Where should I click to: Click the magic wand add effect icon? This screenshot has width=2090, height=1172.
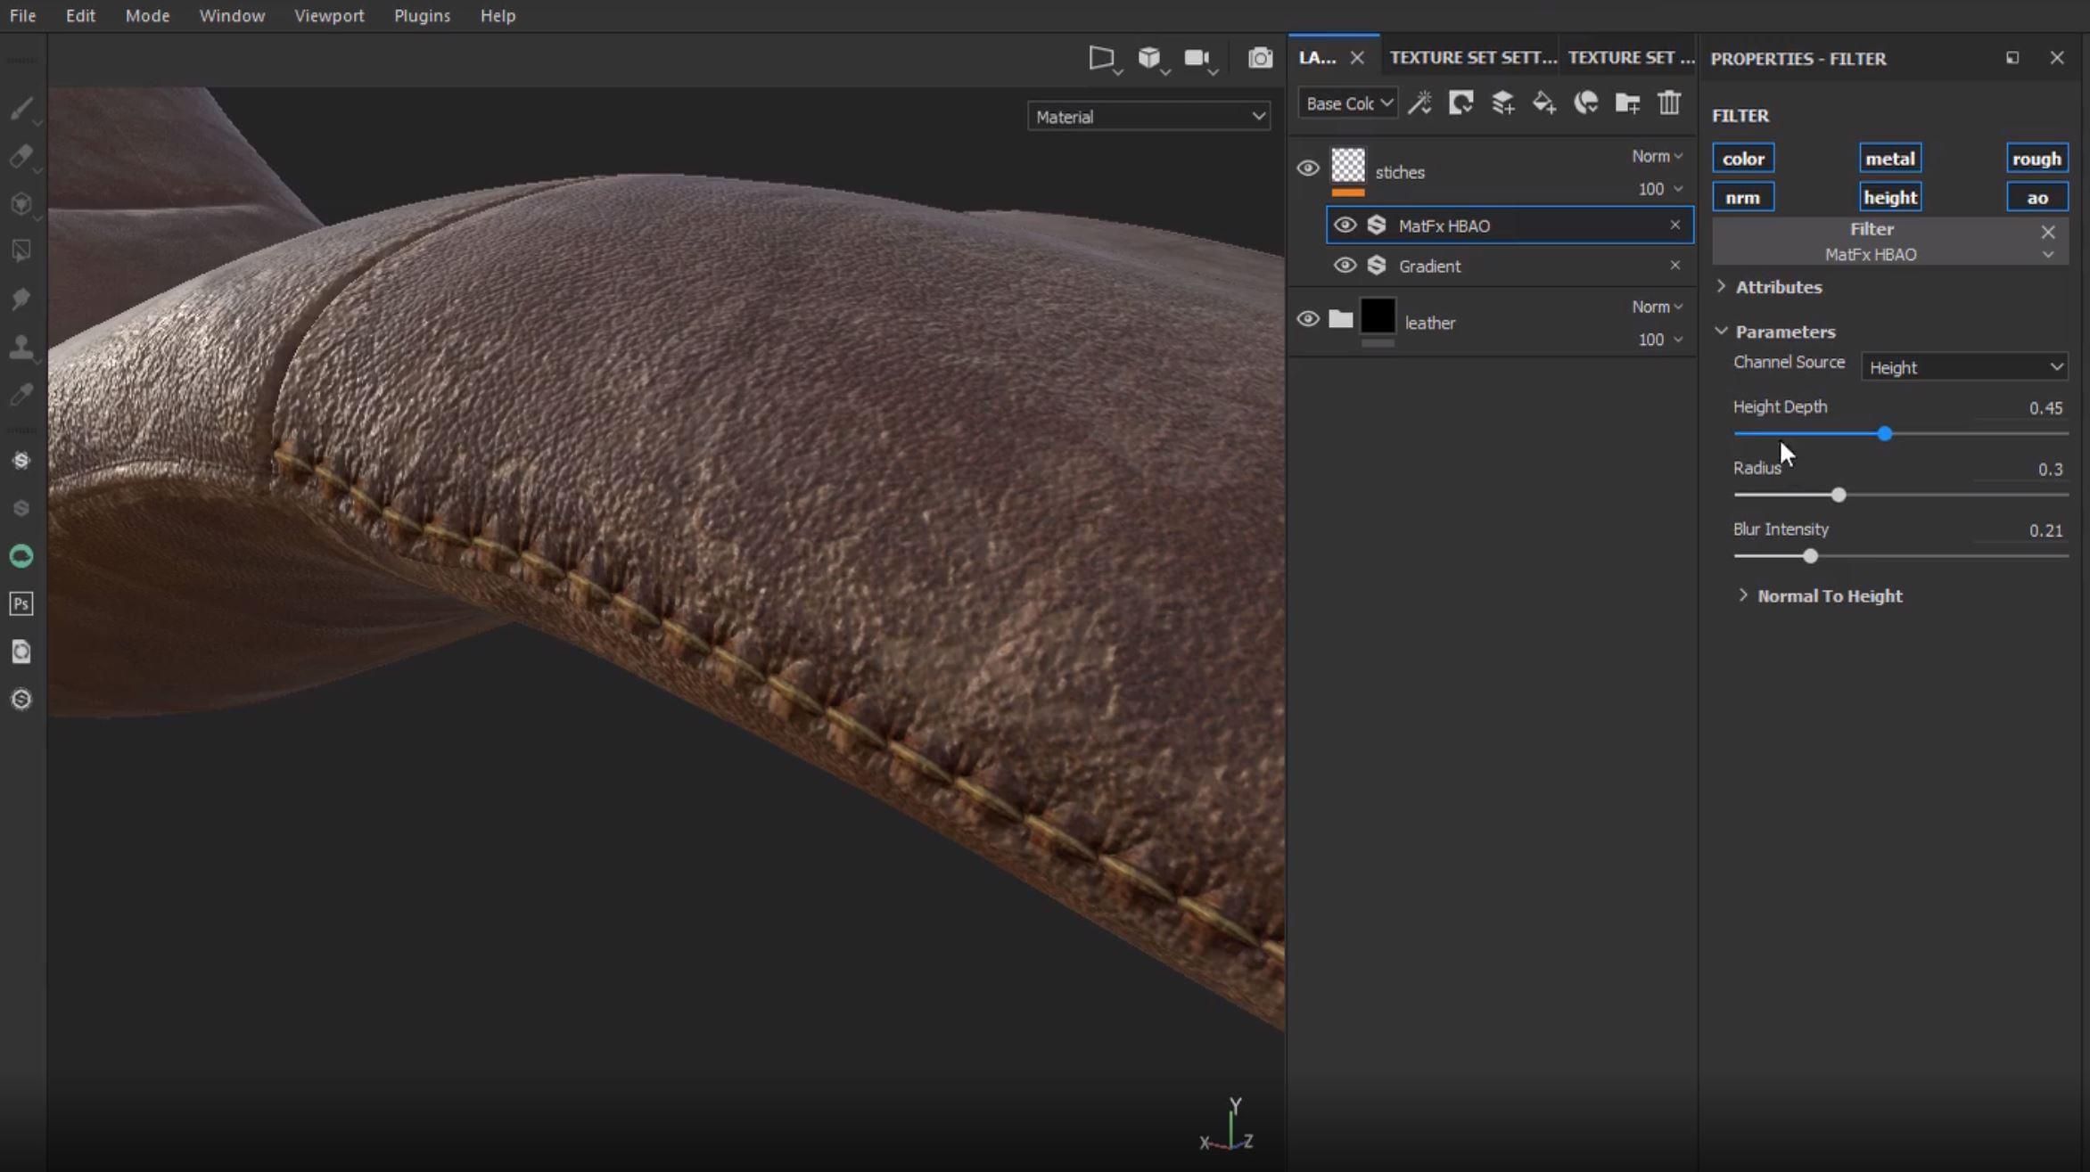[1419, 103]
